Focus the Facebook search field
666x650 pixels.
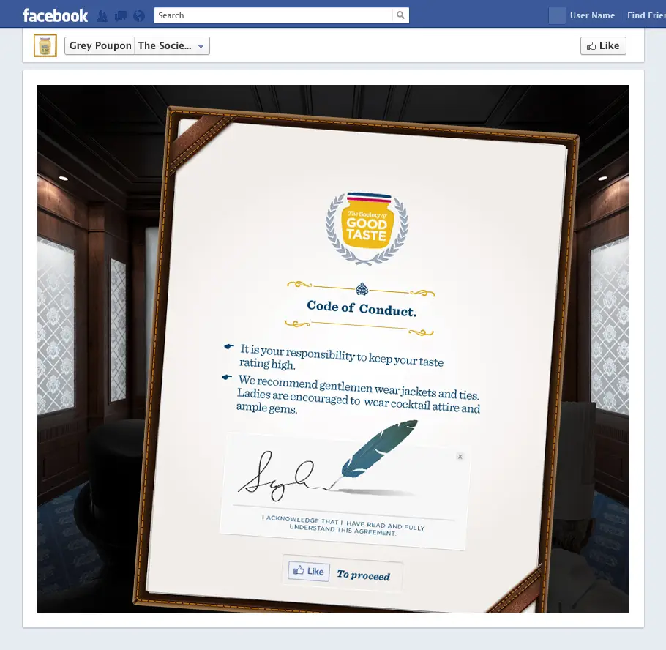pos(274,15)
